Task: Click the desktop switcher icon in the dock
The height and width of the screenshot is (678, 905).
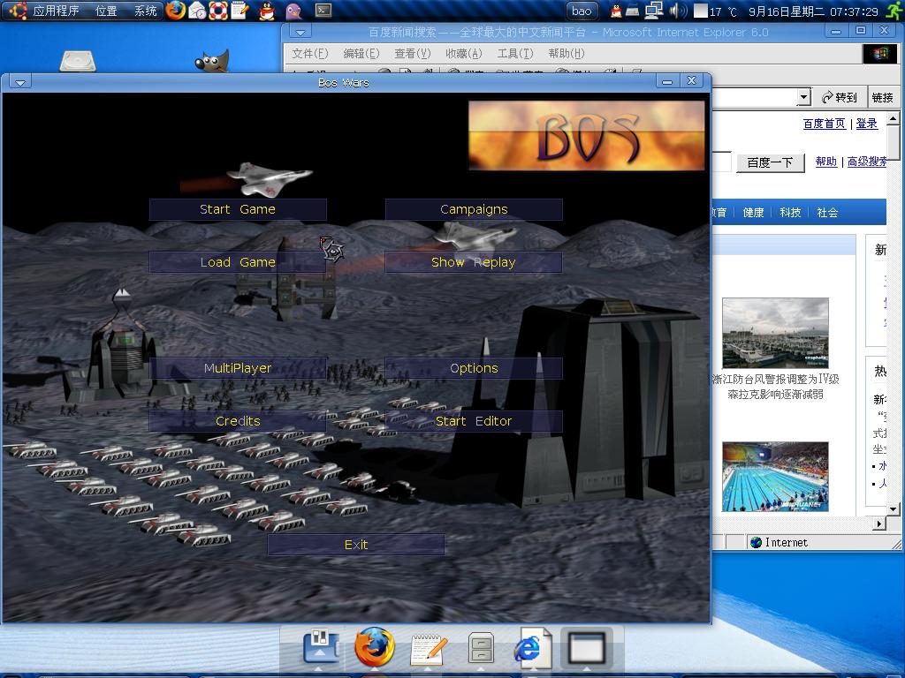Action: tap(320, 647)
